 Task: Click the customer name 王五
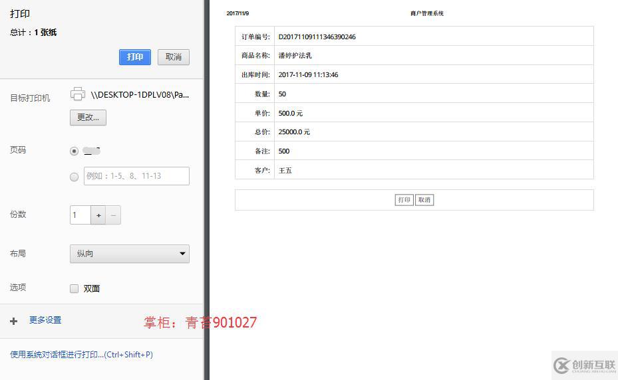pos(285,171)
